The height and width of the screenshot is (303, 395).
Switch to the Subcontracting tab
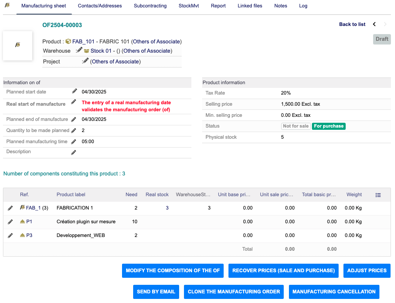[150, 6]
